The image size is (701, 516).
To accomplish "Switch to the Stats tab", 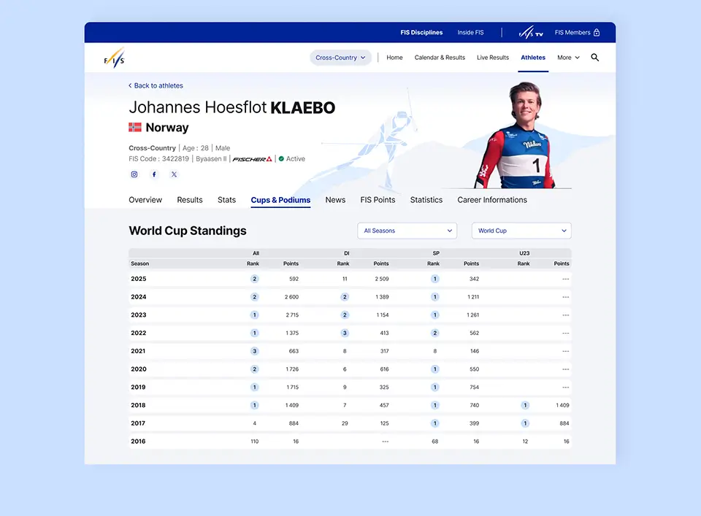I will click(226, 200).
